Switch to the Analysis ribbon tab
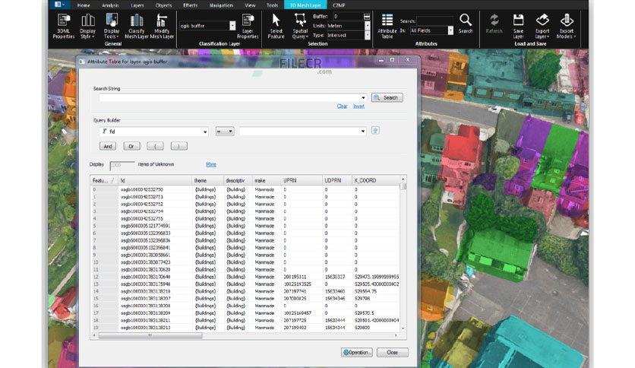 (x=110, y=5)
